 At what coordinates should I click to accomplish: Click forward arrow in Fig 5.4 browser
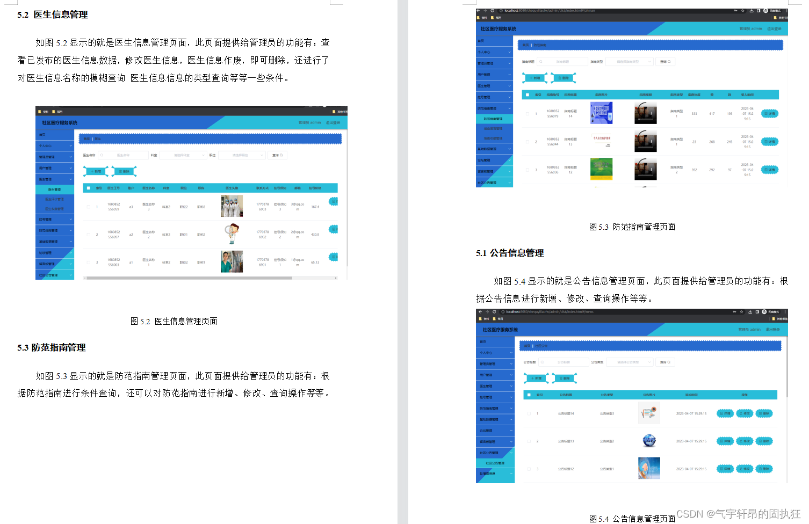(x=487, y=311)
